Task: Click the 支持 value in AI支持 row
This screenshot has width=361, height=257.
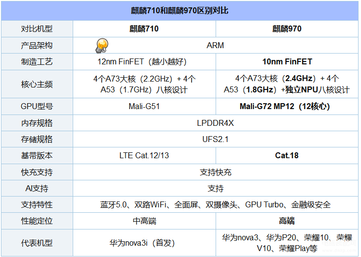Action: pyautogui.click(x=216, y=189)
